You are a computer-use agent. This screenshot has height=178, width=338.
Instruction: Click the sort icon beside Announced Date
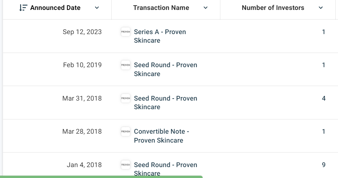23,8
